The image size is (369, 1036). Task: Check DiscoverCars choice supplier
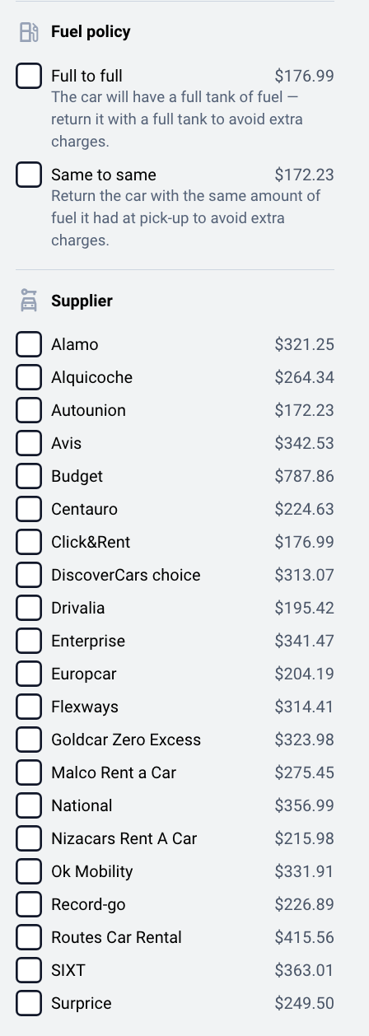click(x=29, y=575)
